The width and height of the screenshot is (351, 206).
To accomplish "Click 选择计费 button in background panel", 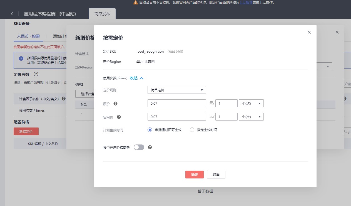I will point(85,94).
